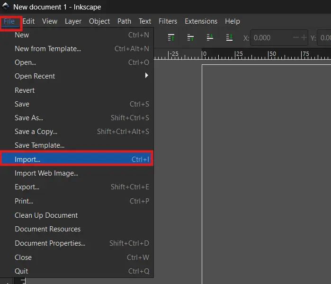Open Document Resources
The image size is (331, 284).
[77, 229]
